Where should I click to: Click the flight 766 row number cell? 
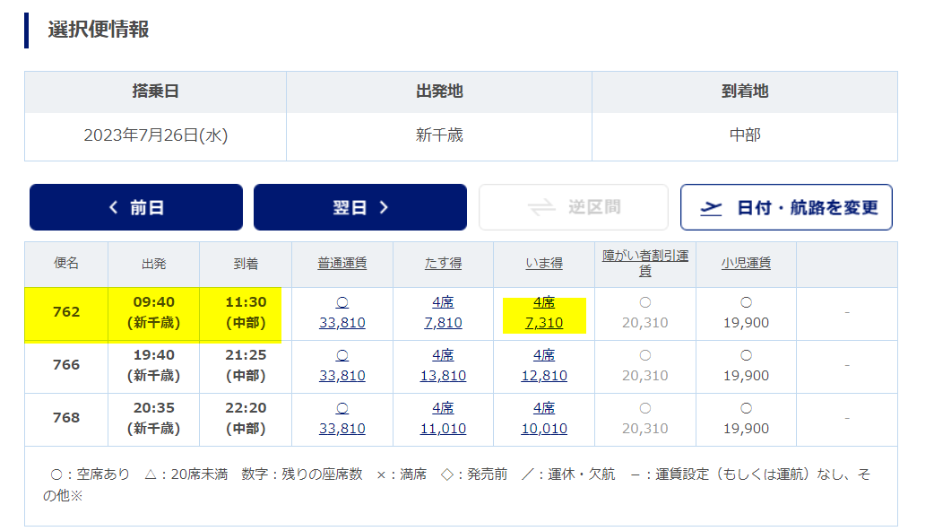[x=66, y=365]
